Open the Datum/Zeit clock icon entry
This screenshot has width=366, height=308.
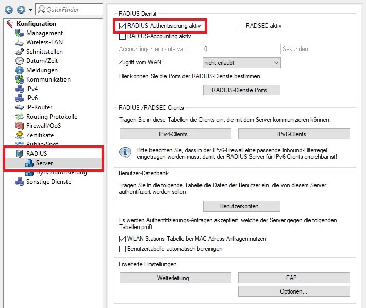[20, 61]
